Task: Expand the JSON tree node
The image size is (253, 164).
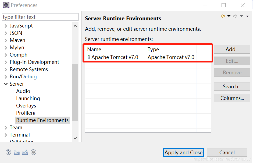Action: (x=6, y=33)
